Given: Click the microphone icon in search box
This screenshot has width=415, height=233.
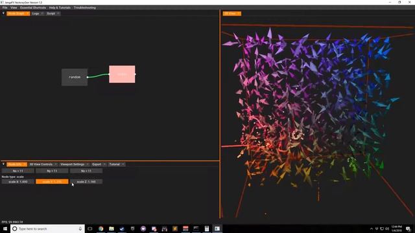Looking at the screenshot, I should (80, 228).
